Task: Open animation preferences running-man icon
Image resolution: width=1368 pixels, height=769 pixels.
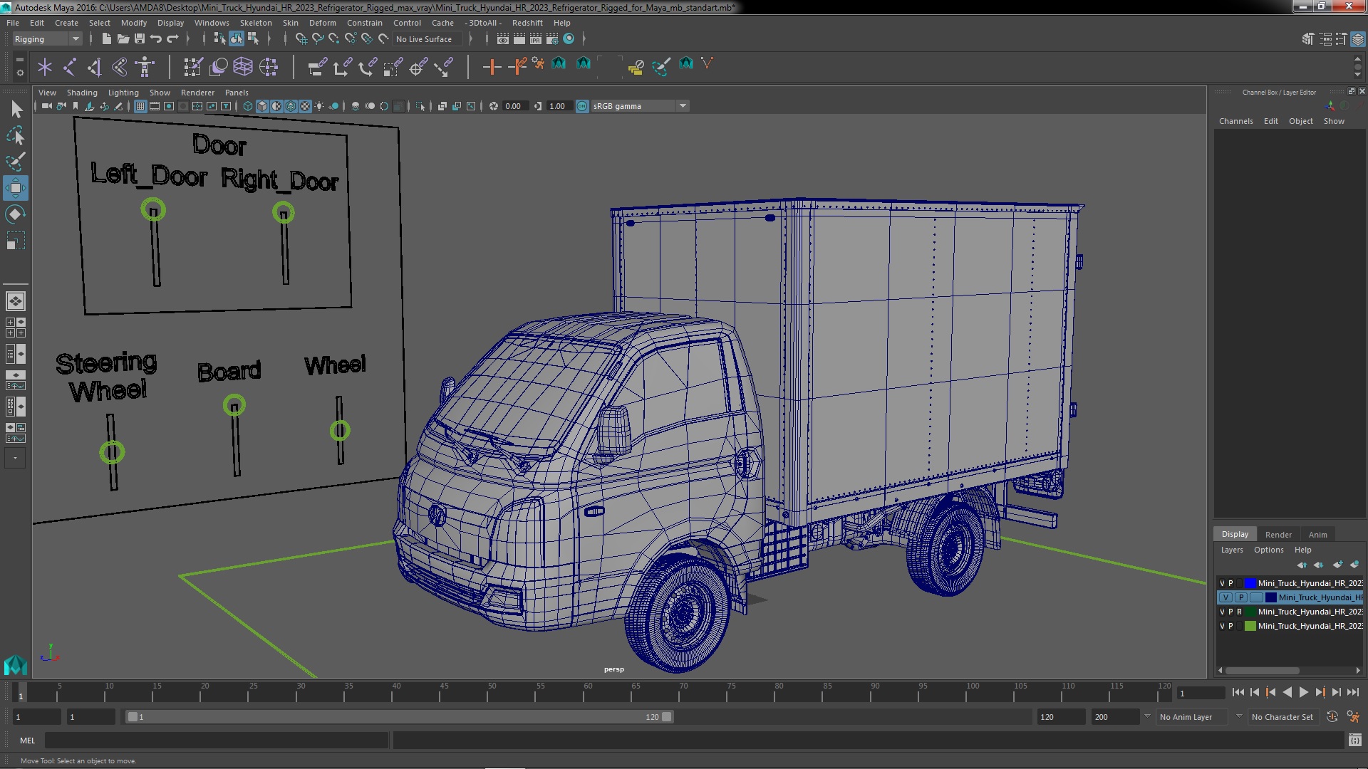Action: pos(1353,717)
